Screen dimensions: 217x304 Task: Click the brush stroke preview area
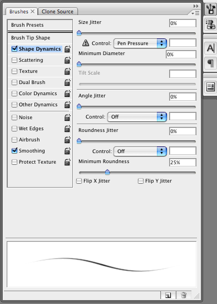pyautogui.click(x=101, y=264)
